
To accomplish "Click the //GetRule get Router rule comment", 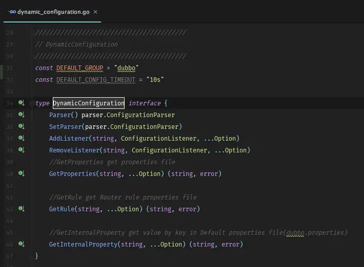I will click(x=123, y=197).
